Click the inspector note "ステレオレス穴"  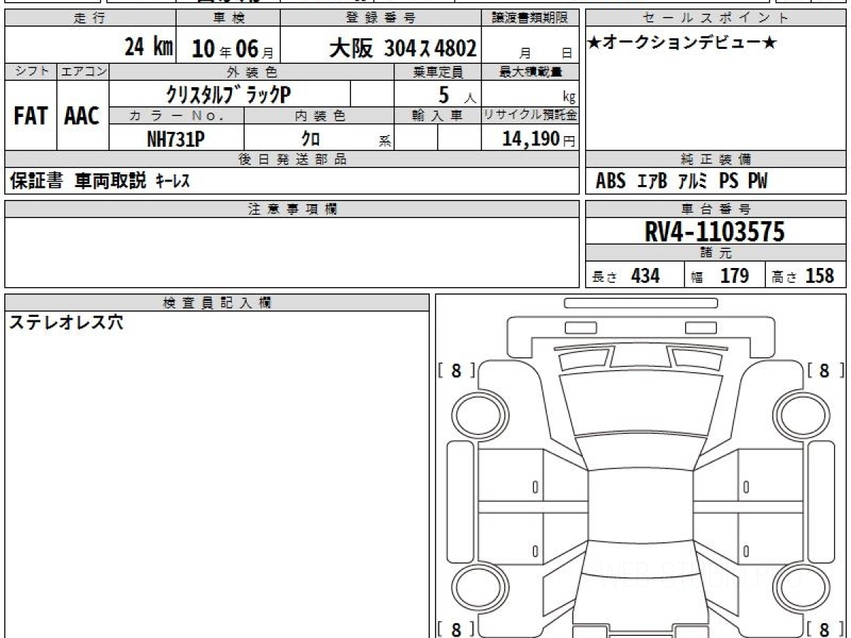point(66,323)
